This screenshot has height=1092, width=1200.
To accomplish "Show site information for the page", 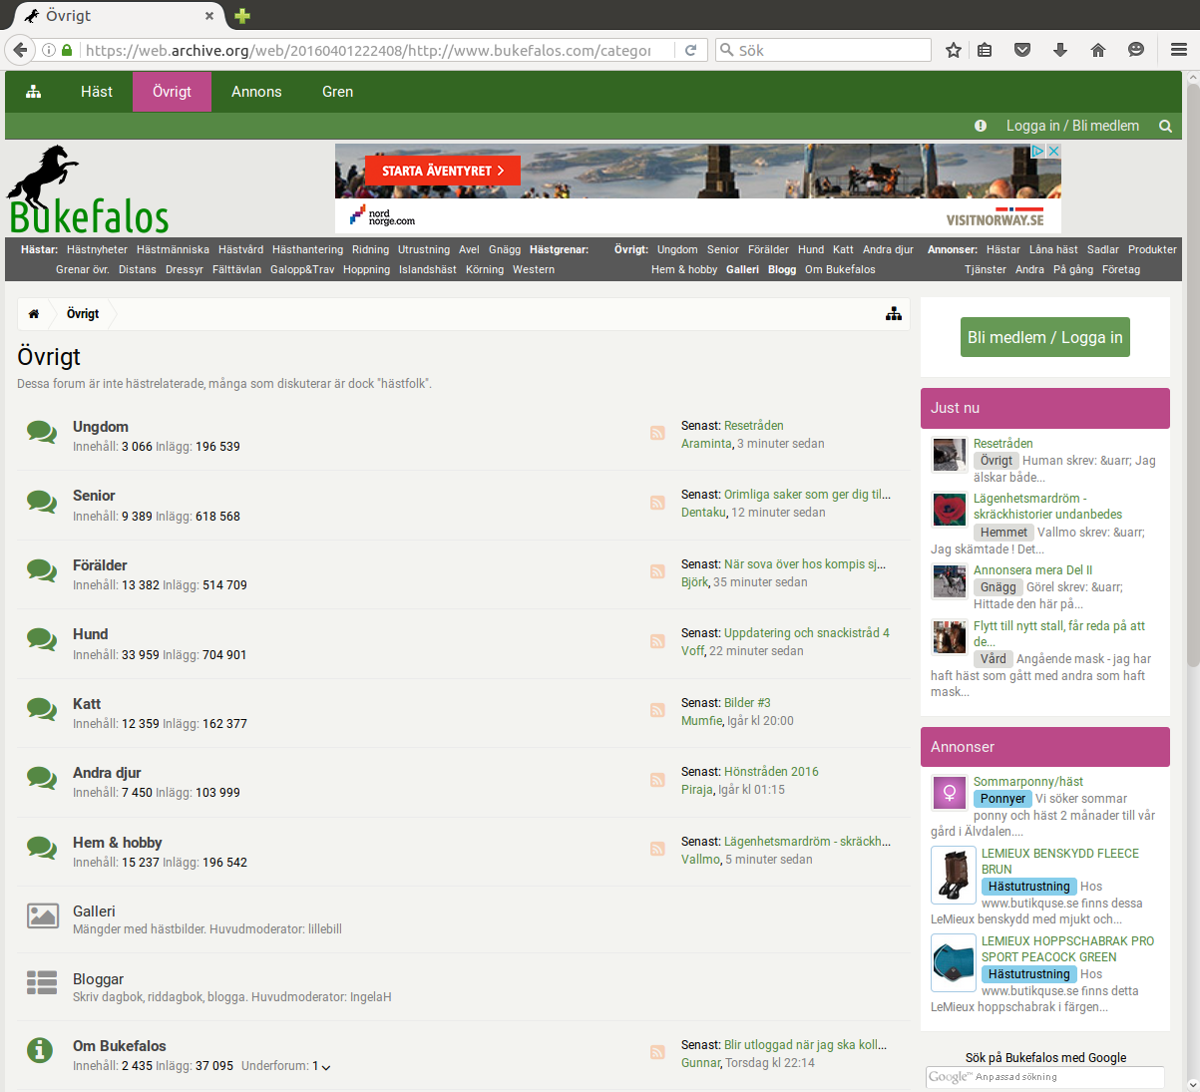I will click(x=48, y=50).
